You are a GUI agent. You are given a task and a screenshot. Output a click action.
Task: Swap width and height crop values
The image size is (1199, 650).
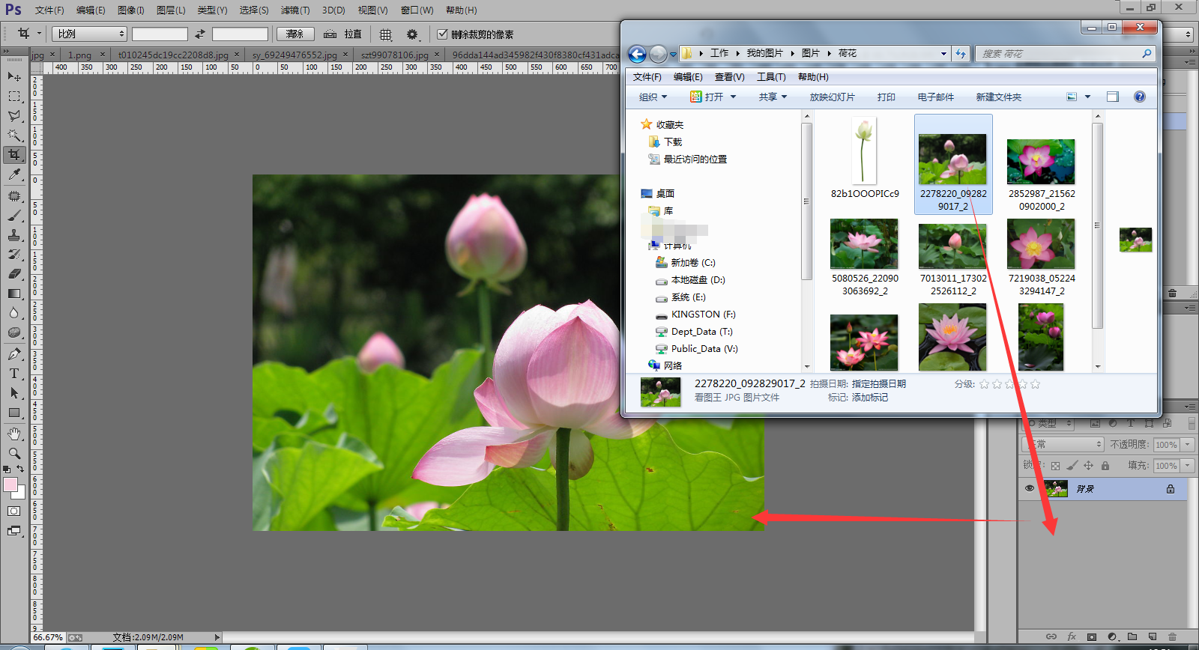tap(200, 34)
